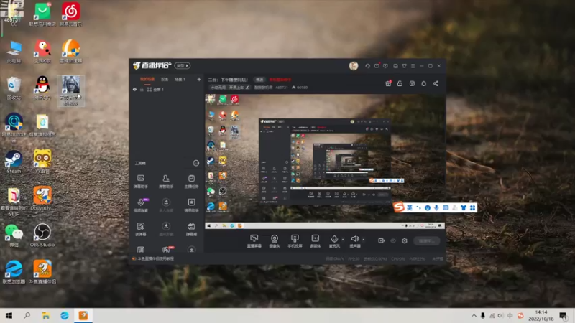Open the hamburger main menu
The image size is (575, 323).
(x=413, y=66)
